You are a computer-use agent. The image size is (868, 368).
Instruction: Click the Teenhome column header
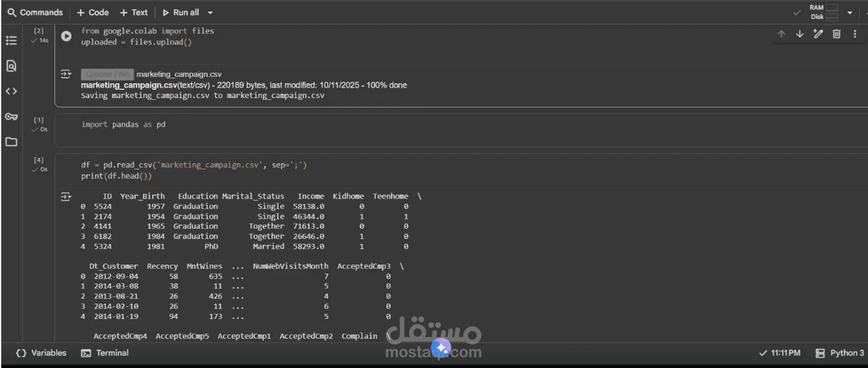click(x=390, y=196)
